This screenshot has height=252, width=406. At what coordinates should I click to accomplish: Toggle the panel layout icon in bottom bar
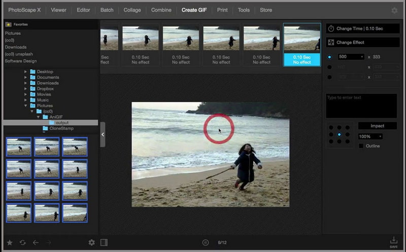tap(104, 242)
